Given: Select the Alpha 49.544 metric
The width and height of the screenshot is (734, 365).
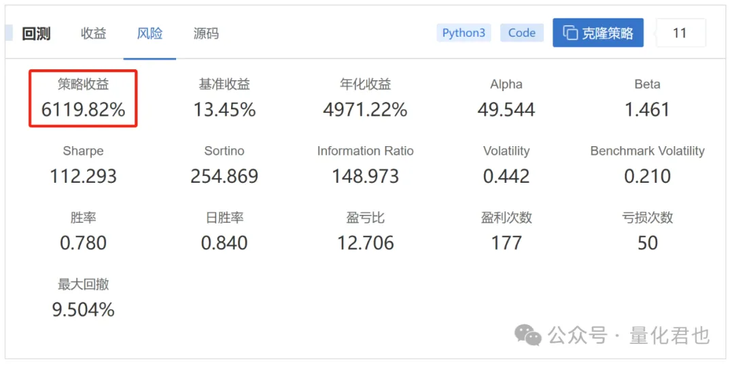Looking at the screenshot, I should [x=506, y=99].
